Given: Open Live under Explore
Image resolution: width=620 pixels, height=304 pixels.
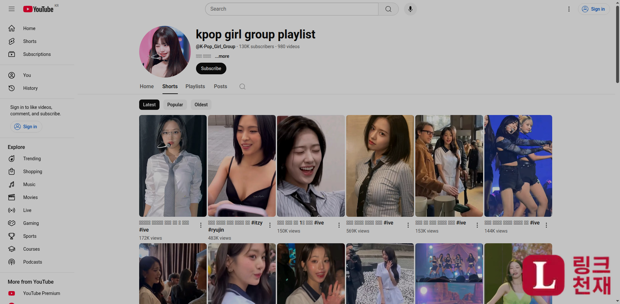Looking at the screenshot, I should 37,210.
